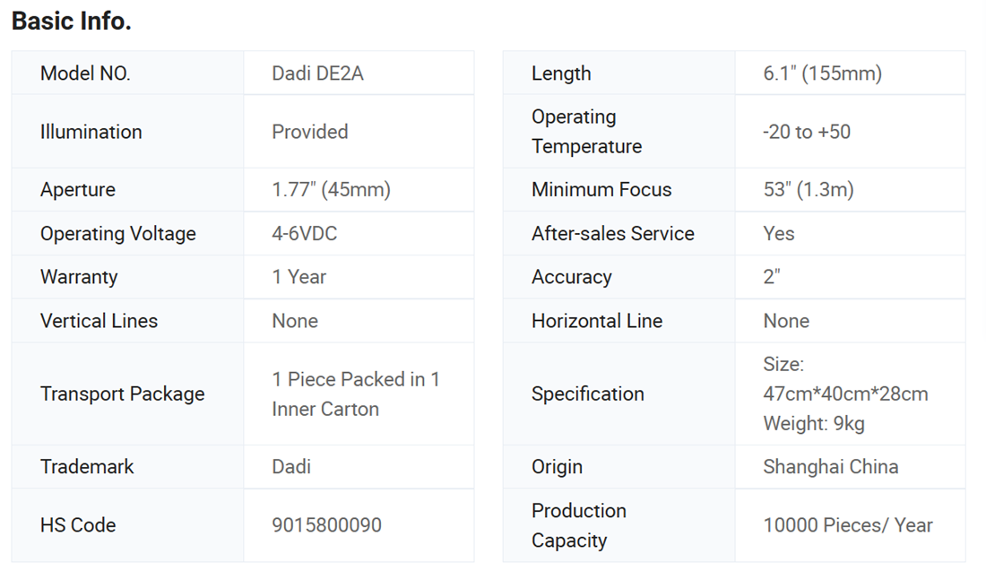This screenshot has width=986, height=588.
Task: Select the 1 Year warranty value
Action: click(298, 277)
